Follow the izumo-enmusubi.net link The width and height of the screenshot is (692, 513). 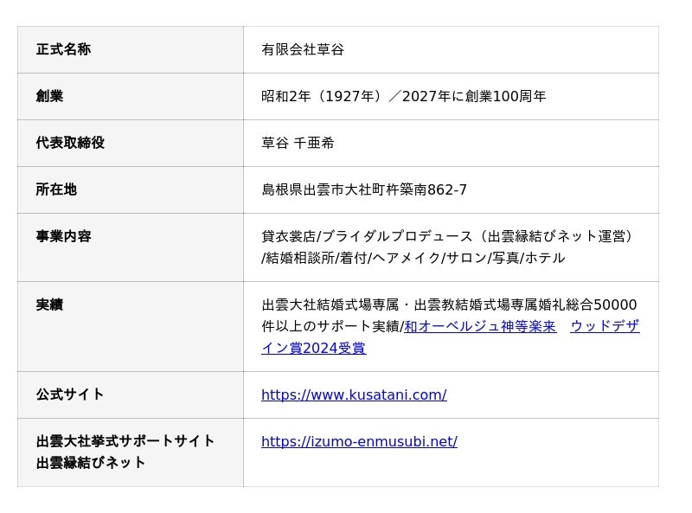tap(359, 441)
